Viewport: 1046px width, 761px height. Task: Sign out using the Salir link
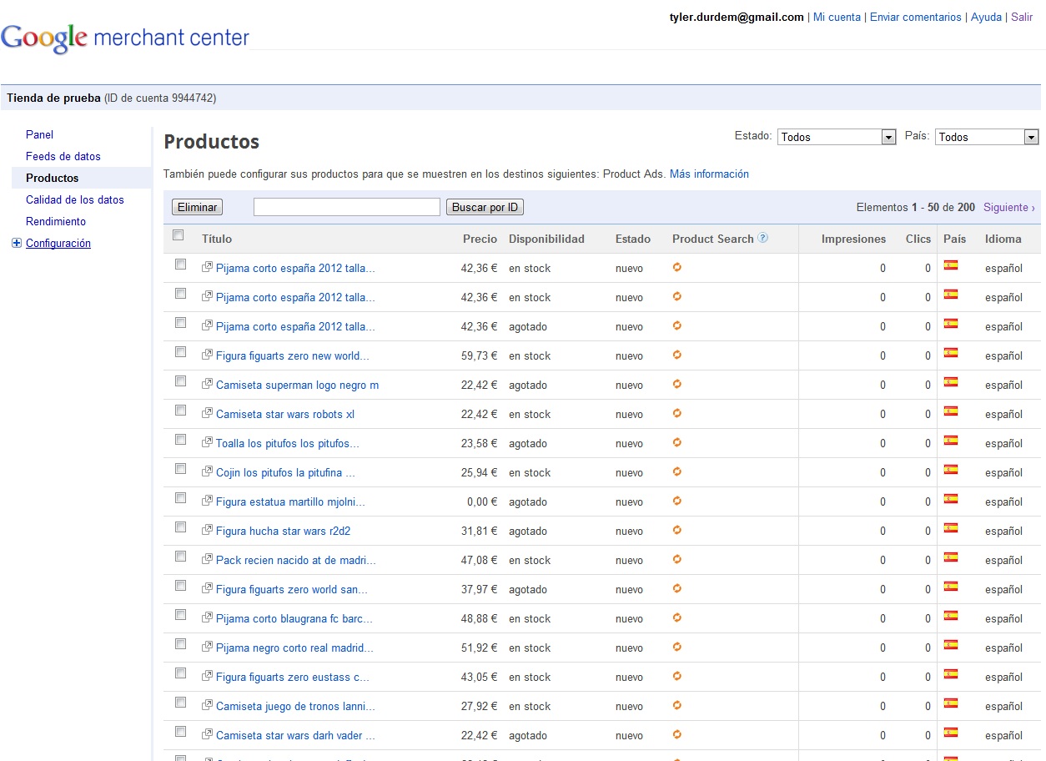[1022, 17]
